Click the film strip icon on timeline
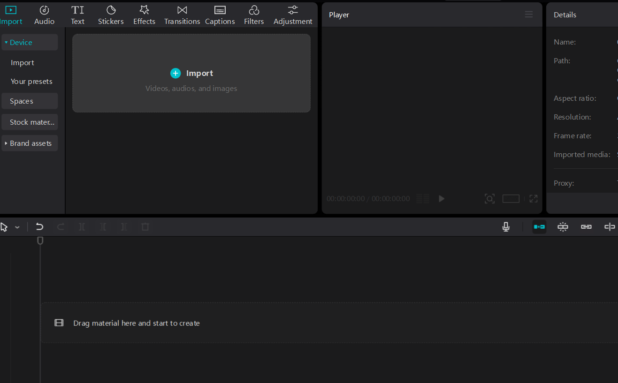 click(59, 323)
